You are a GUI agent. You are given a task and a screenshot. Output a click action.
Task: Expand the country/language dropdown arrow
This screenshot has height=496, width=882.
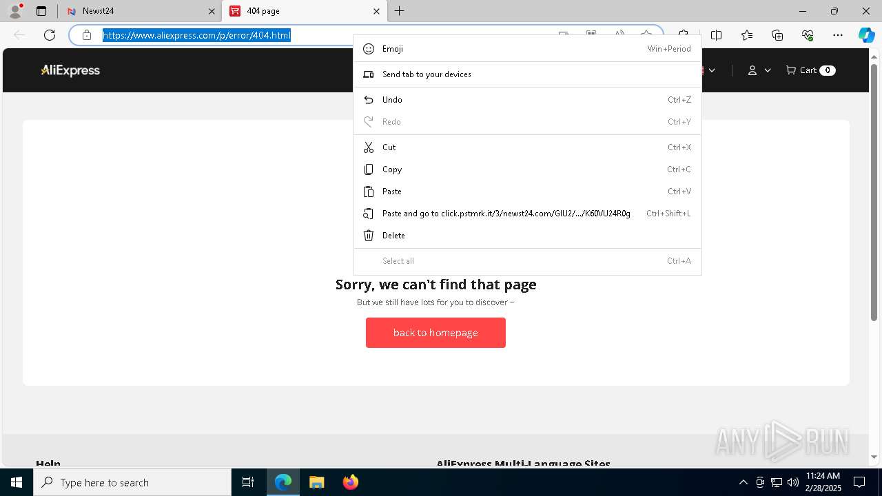[712, 70]
